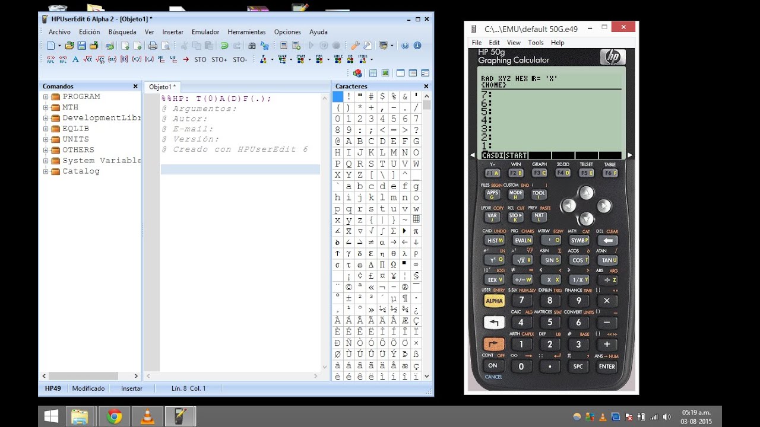
Task: Click the SPC calculator key
Action: (x=578, y=367)
